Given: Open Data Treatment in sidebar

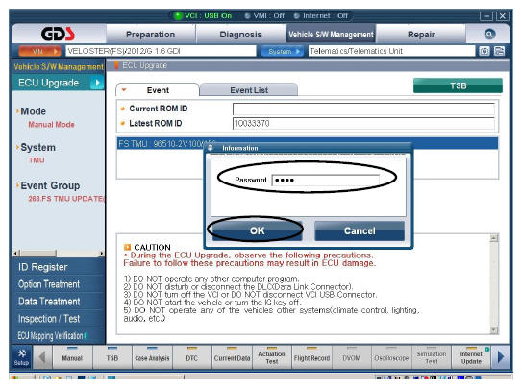Looking at the screenshot, I should (59, 302).
